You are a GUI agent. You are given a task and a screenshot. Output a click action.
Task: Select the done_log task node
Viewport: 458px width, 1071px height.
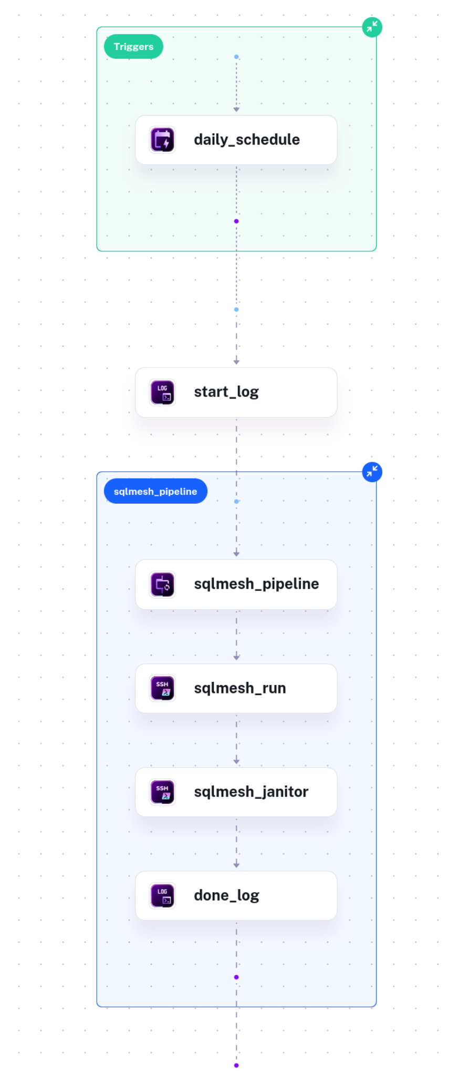[x=236, y=895]
